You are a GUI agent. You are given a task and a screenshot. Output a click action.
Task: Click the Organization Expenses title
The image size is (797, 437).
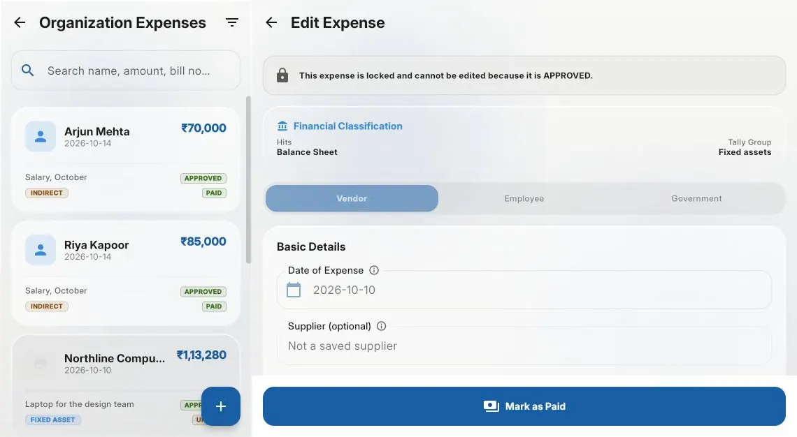(x=122, y=23)
